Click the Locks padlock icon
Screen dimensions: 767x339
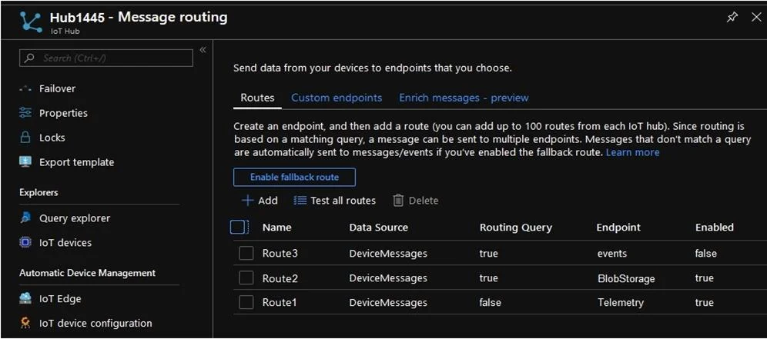point(25,138)
